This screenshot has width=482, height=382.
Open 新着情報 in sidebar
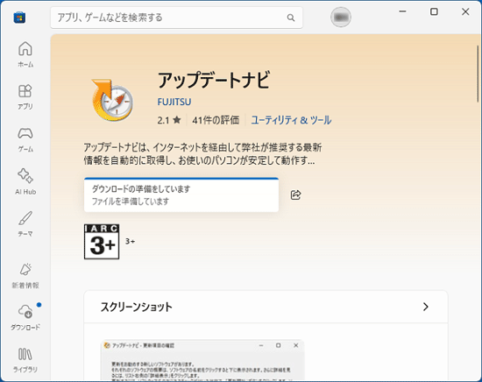[25, 276]
